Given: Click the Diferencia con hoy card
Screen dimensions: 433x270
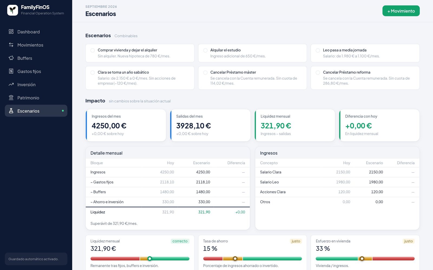Looking at the screenshot, I should click(x=379, y=125).
